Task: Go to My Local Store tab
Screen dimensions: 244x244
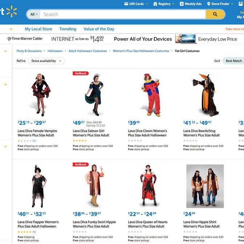Action: pyautogui.click(x=38, y=29)
